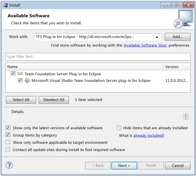Click the type filter text field
196x176 pixels.
(98, 57)
